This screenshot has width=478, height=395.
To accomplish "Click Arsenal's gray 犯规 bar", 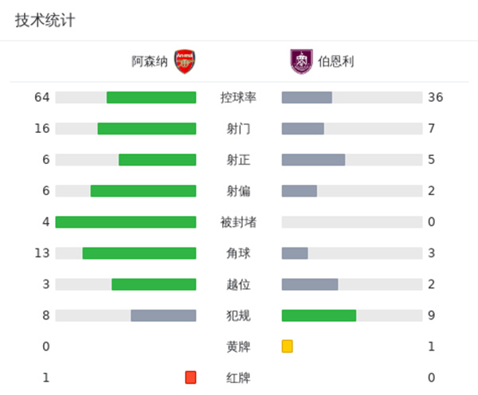I will 163,315.
